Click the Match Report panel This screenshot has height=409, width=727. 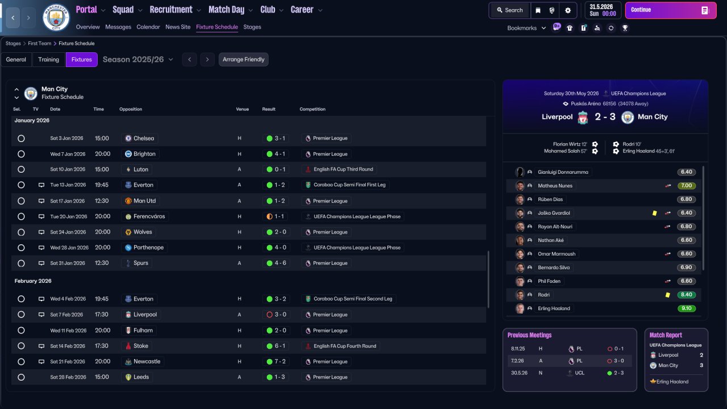[x=676, y=360]
